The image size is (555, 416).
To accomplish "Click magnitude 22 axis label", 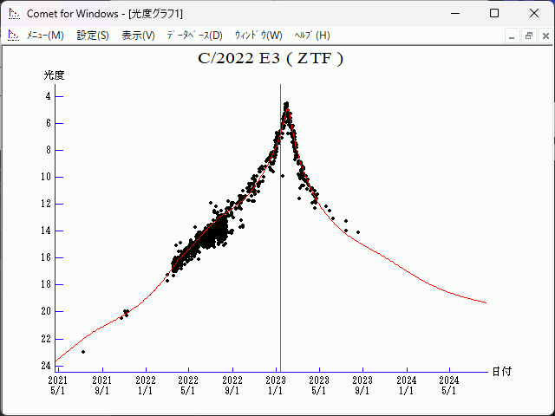I will tap(46, 339).
